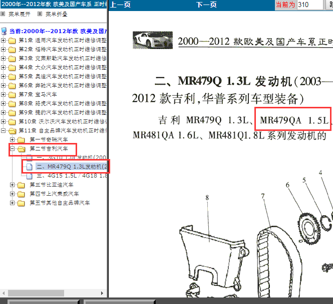This screenshot has width=333, height=304.
Task: Expand 第一节奇瑞汽车 section node
Action: pos(13,139)
